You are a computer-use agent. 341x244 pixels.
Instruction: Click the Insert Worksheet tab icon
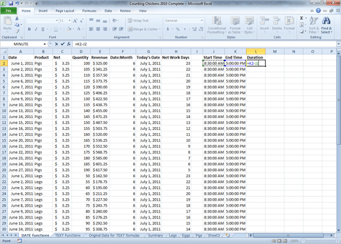point(228,235)
